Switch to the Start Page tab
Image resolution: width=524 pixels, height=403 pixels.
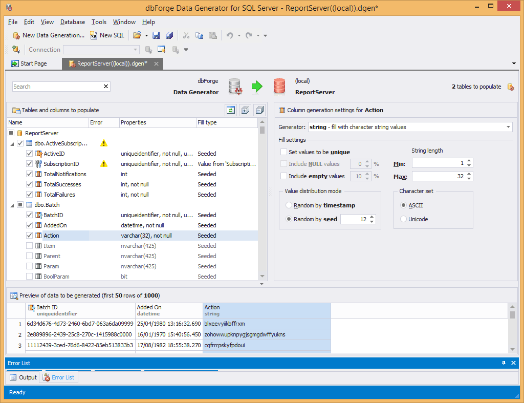coord(29,63)
